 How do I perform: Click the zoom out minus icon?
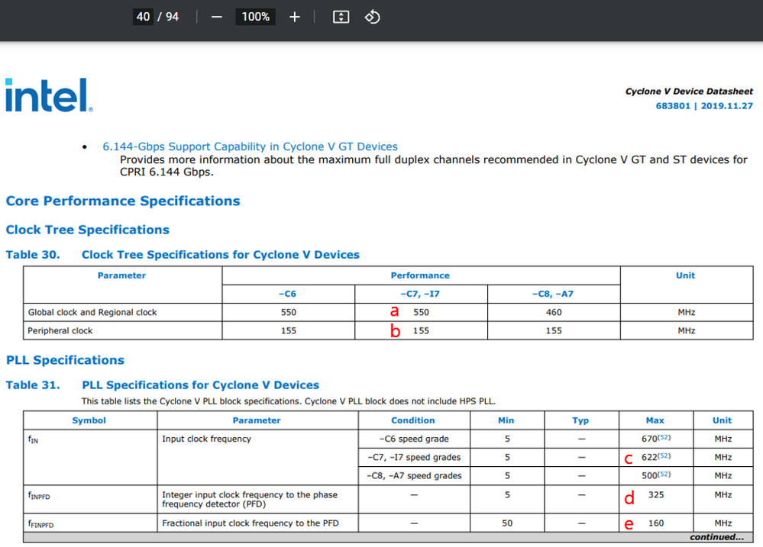(x=216, y=17)
